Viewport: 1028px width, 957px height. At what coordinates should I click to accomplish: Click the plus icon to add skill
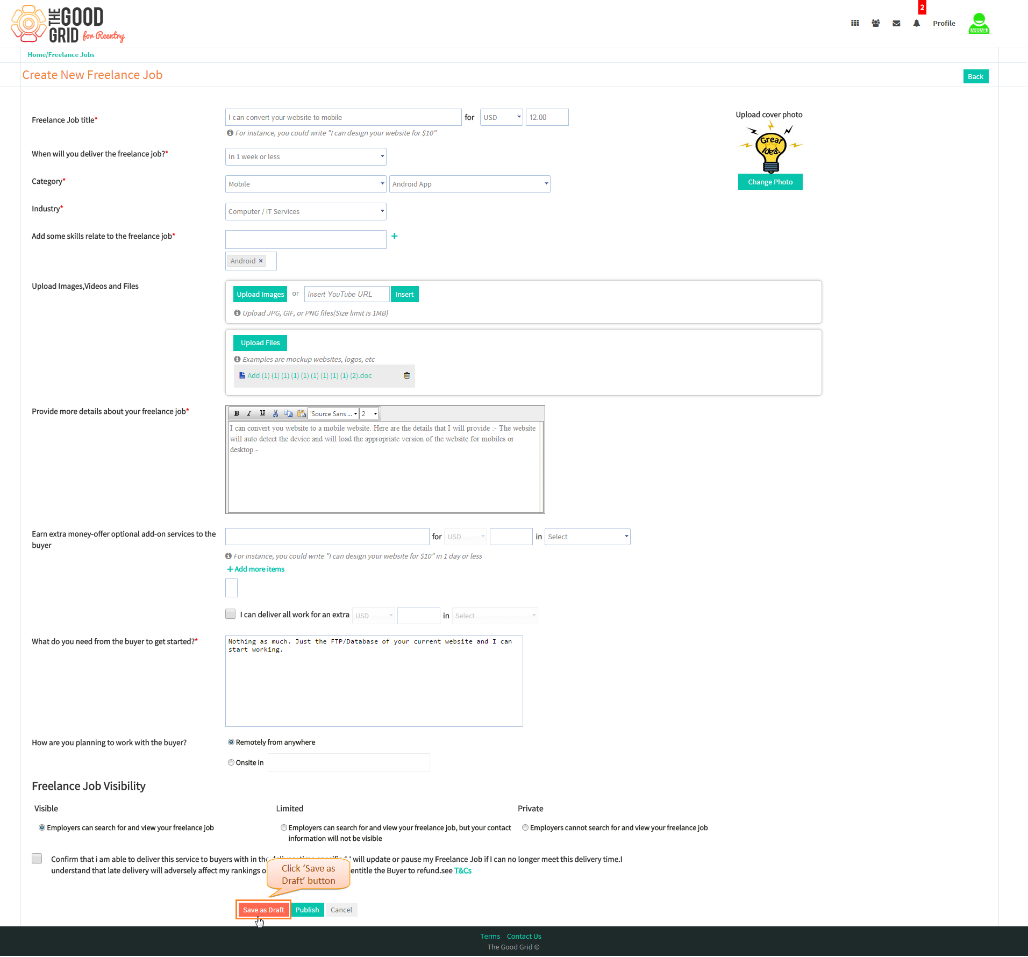click(395, 236)
